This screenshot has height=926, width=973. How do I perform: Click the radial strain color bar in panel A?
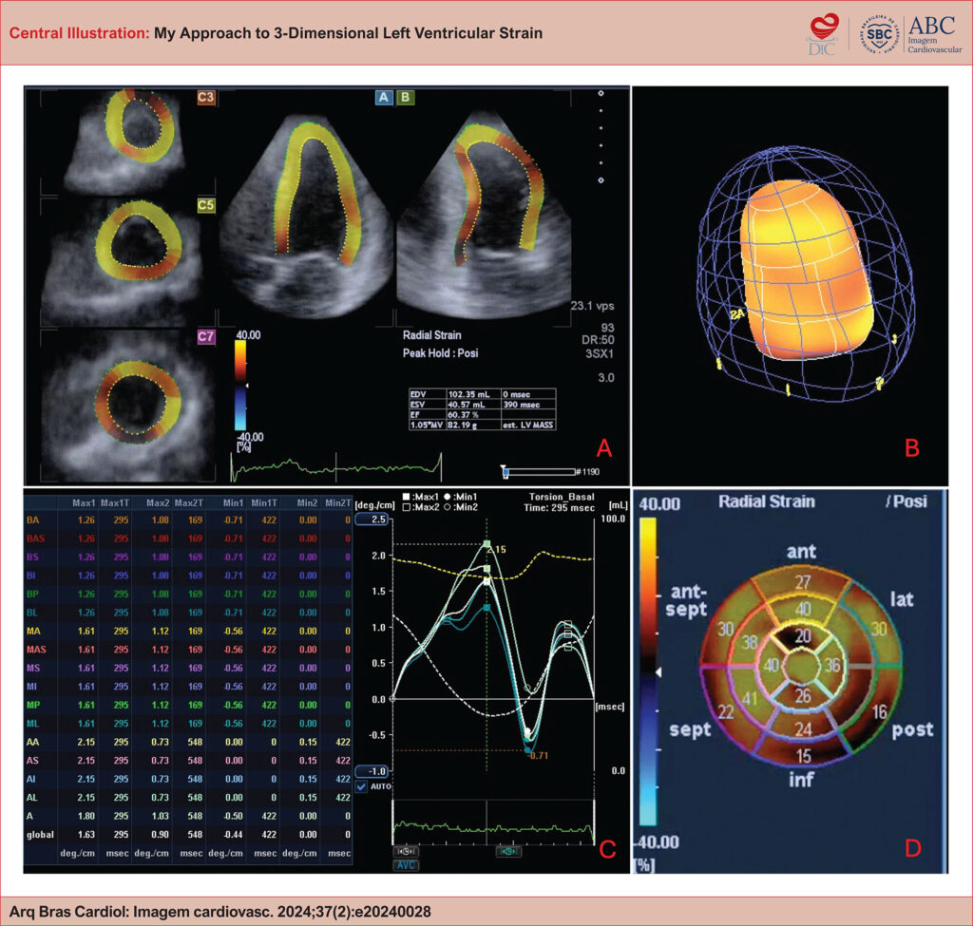coord(240,386)
